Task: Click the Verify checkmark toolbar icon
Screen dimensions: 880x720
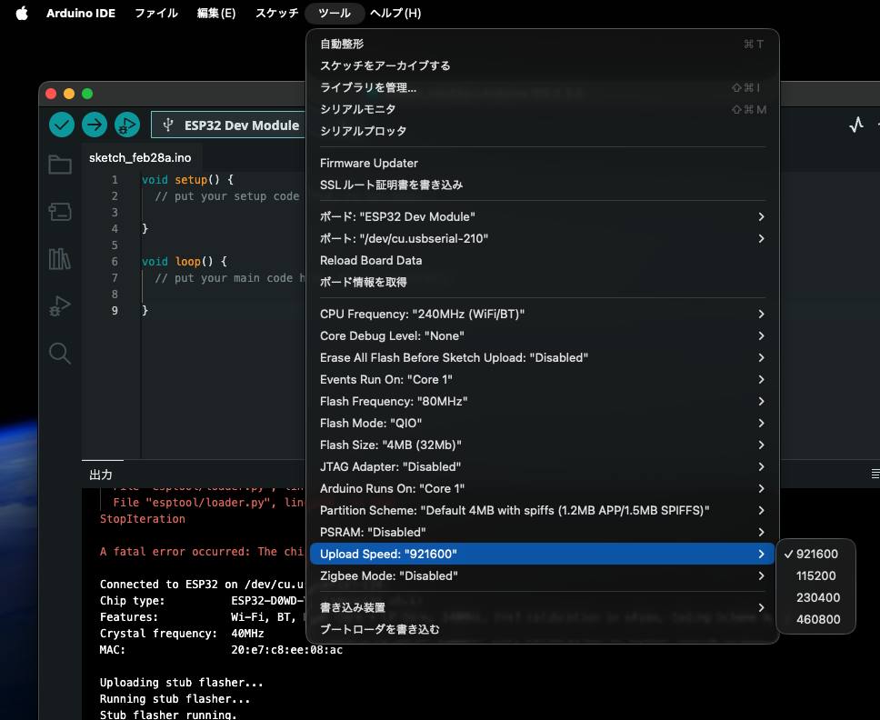Action: 62,125
